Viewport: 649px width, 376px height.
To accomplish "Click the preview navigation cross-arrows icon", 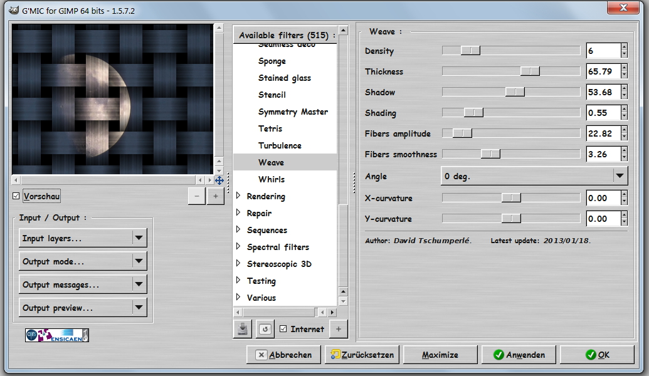I will pos(219,180).
